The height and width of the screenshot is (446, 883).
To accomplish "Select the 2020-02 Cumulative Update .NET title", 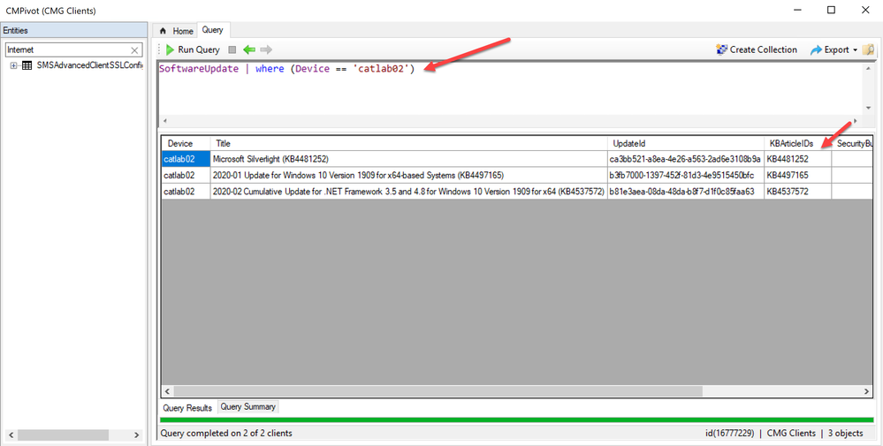I will coord(409,192).
